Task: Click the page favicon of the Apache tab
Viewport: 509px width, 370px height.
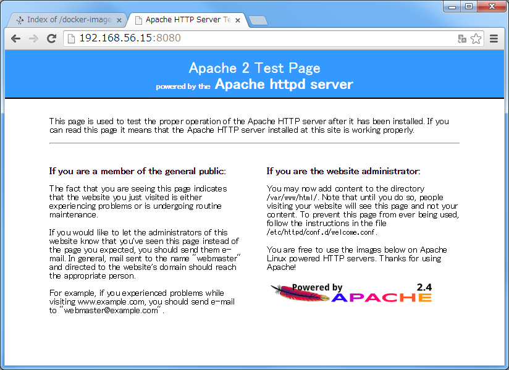Action: point(138,20)
